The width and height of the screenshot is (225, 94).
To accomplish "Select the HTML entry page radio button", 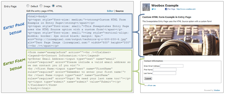I will coord(53,6).
